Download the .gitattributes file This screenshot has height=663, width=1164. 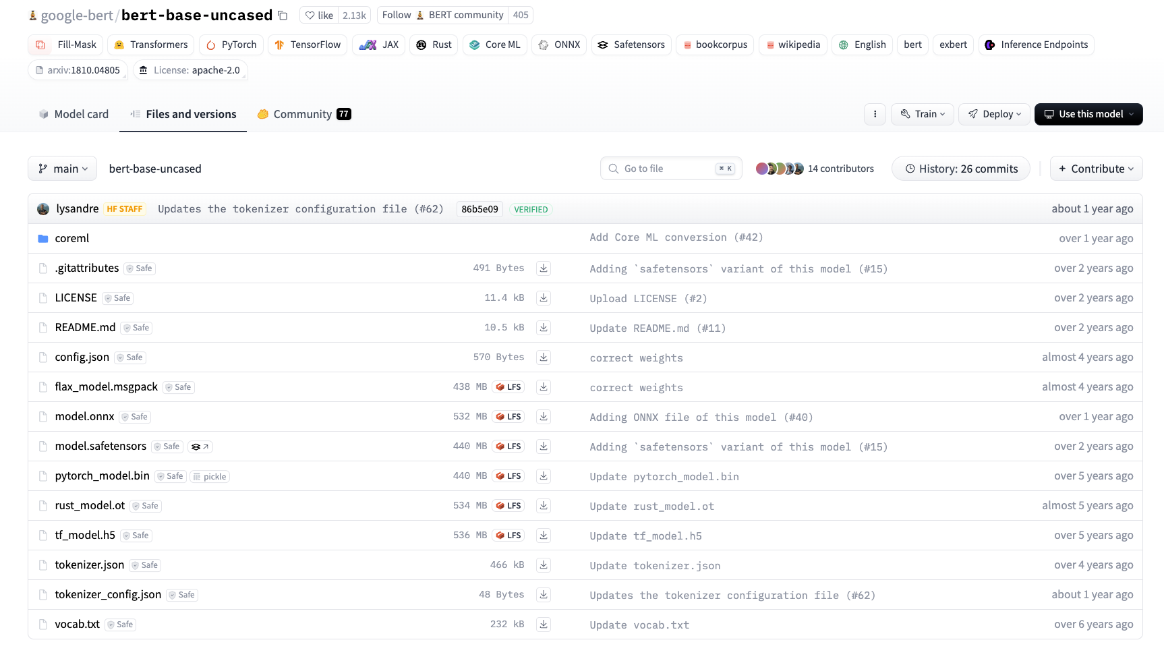click(x=544, y=268)
